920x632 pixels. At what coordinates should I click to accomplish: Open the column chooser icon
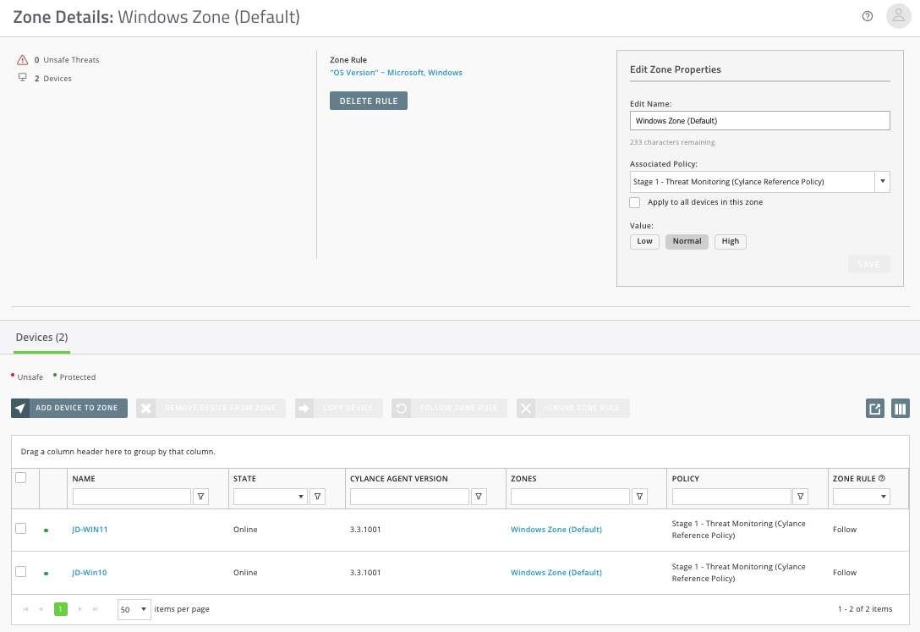tap(900, 409)
